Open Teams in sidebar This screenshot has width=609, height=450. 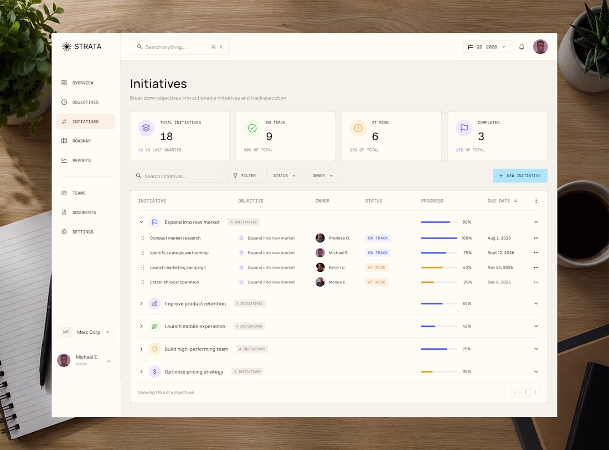[85, 193]
